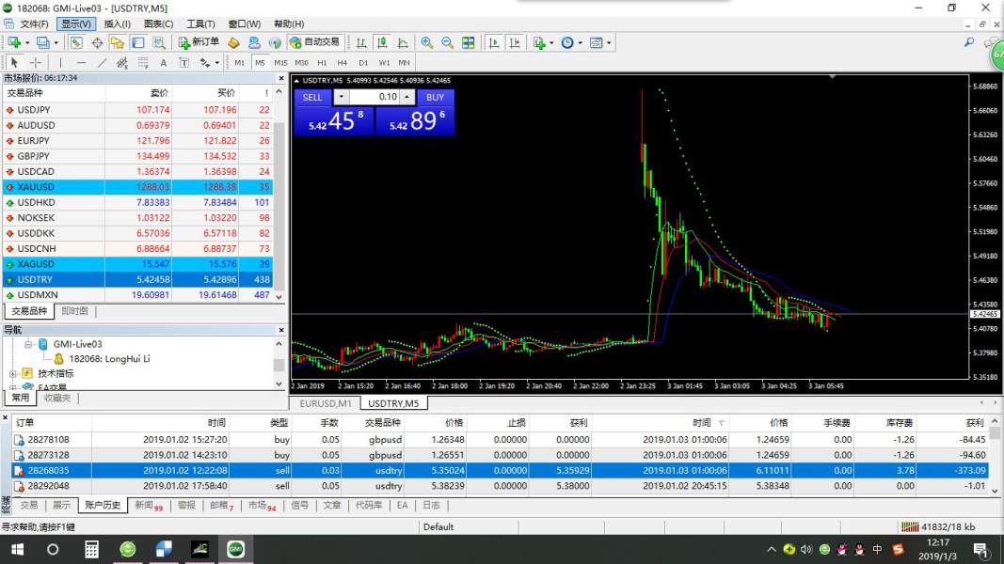The width and height of the screenshot is (1004, 564).
Task: Open the lot volume dropdown in one-click panel
Action: coord(341,97)
